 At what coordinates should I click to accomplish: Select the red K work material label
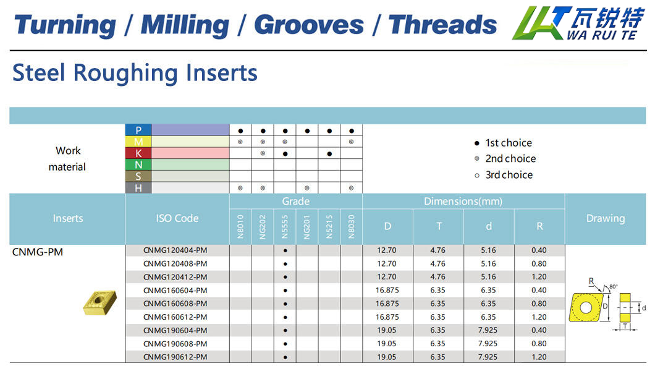[x=138, y=153]
